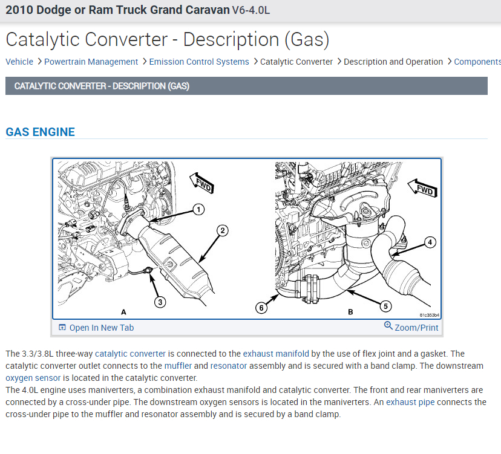Follow the exhaust manifold text link
This screenshot has width=501, height=454.
(x=276, y=354)
